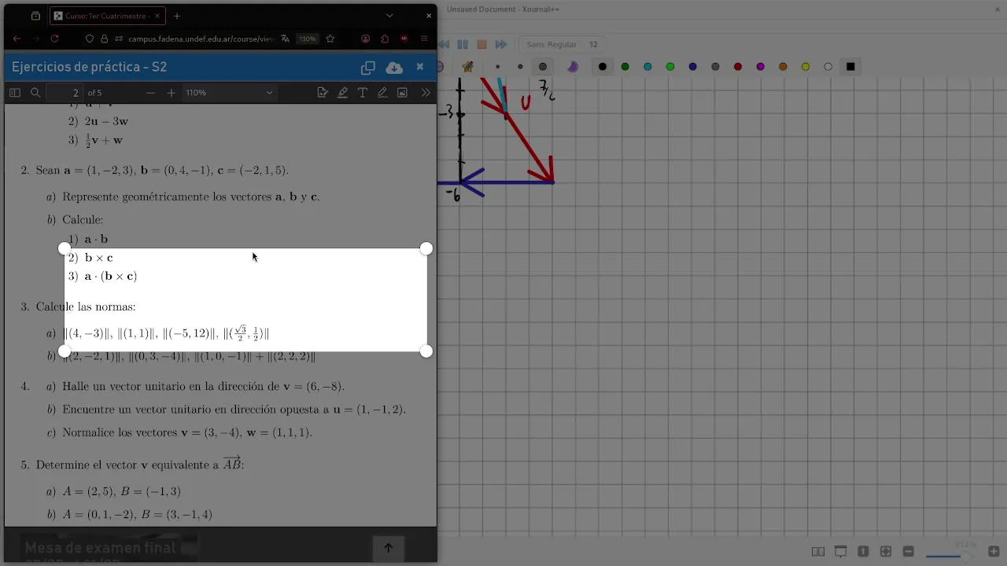Open the 110% zoom level dropdown

pyautogui.click(x=229, y=93)
